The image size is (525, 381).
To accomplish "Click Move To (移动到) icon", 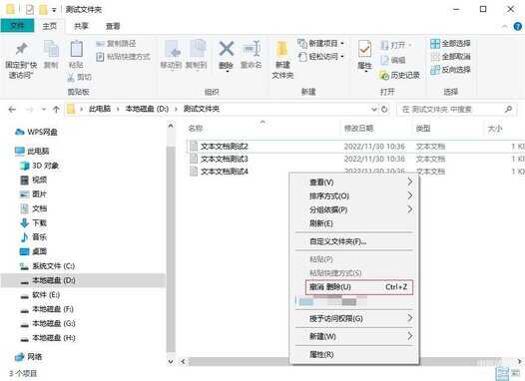I will coord(172,49).
